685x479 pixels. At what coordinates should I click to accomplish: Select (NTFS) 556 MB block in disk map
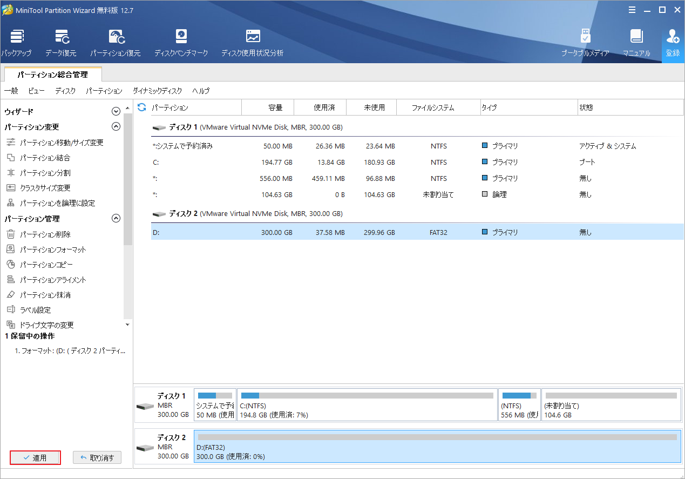click(519, 404)
